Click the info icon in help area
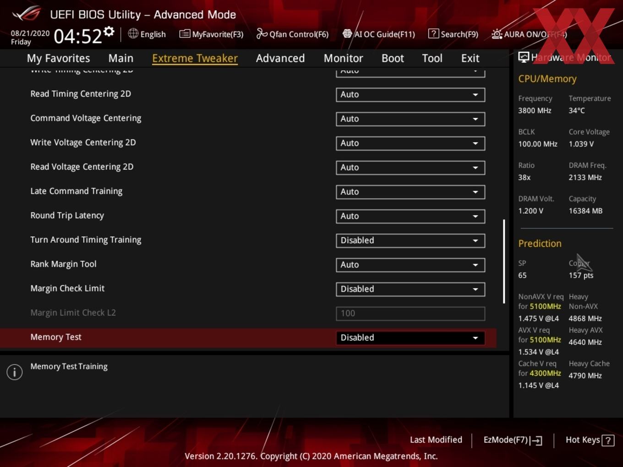Image resolution: width=623 pixels, height=467 pixels. click(x=15, y=372)
